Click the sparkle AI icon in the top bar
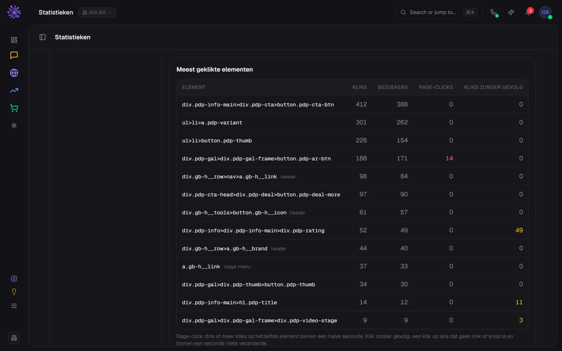This screenshot has height=351, width=562. point(511,12)
